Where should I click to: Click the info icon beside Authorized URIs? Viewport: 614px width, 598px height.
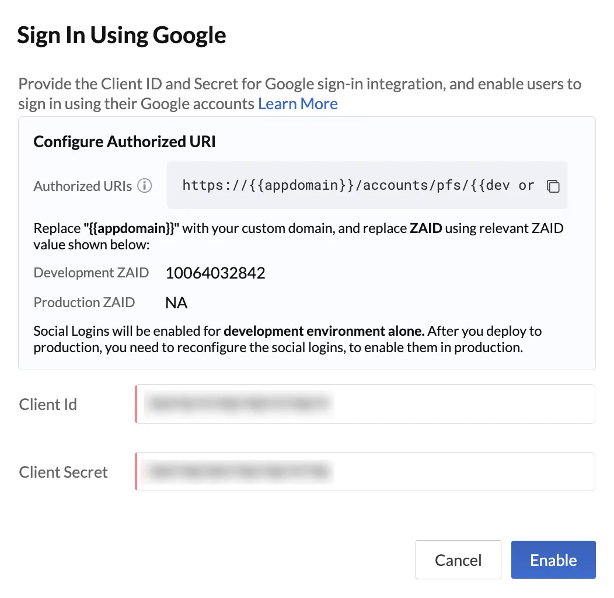coord(145,186)
